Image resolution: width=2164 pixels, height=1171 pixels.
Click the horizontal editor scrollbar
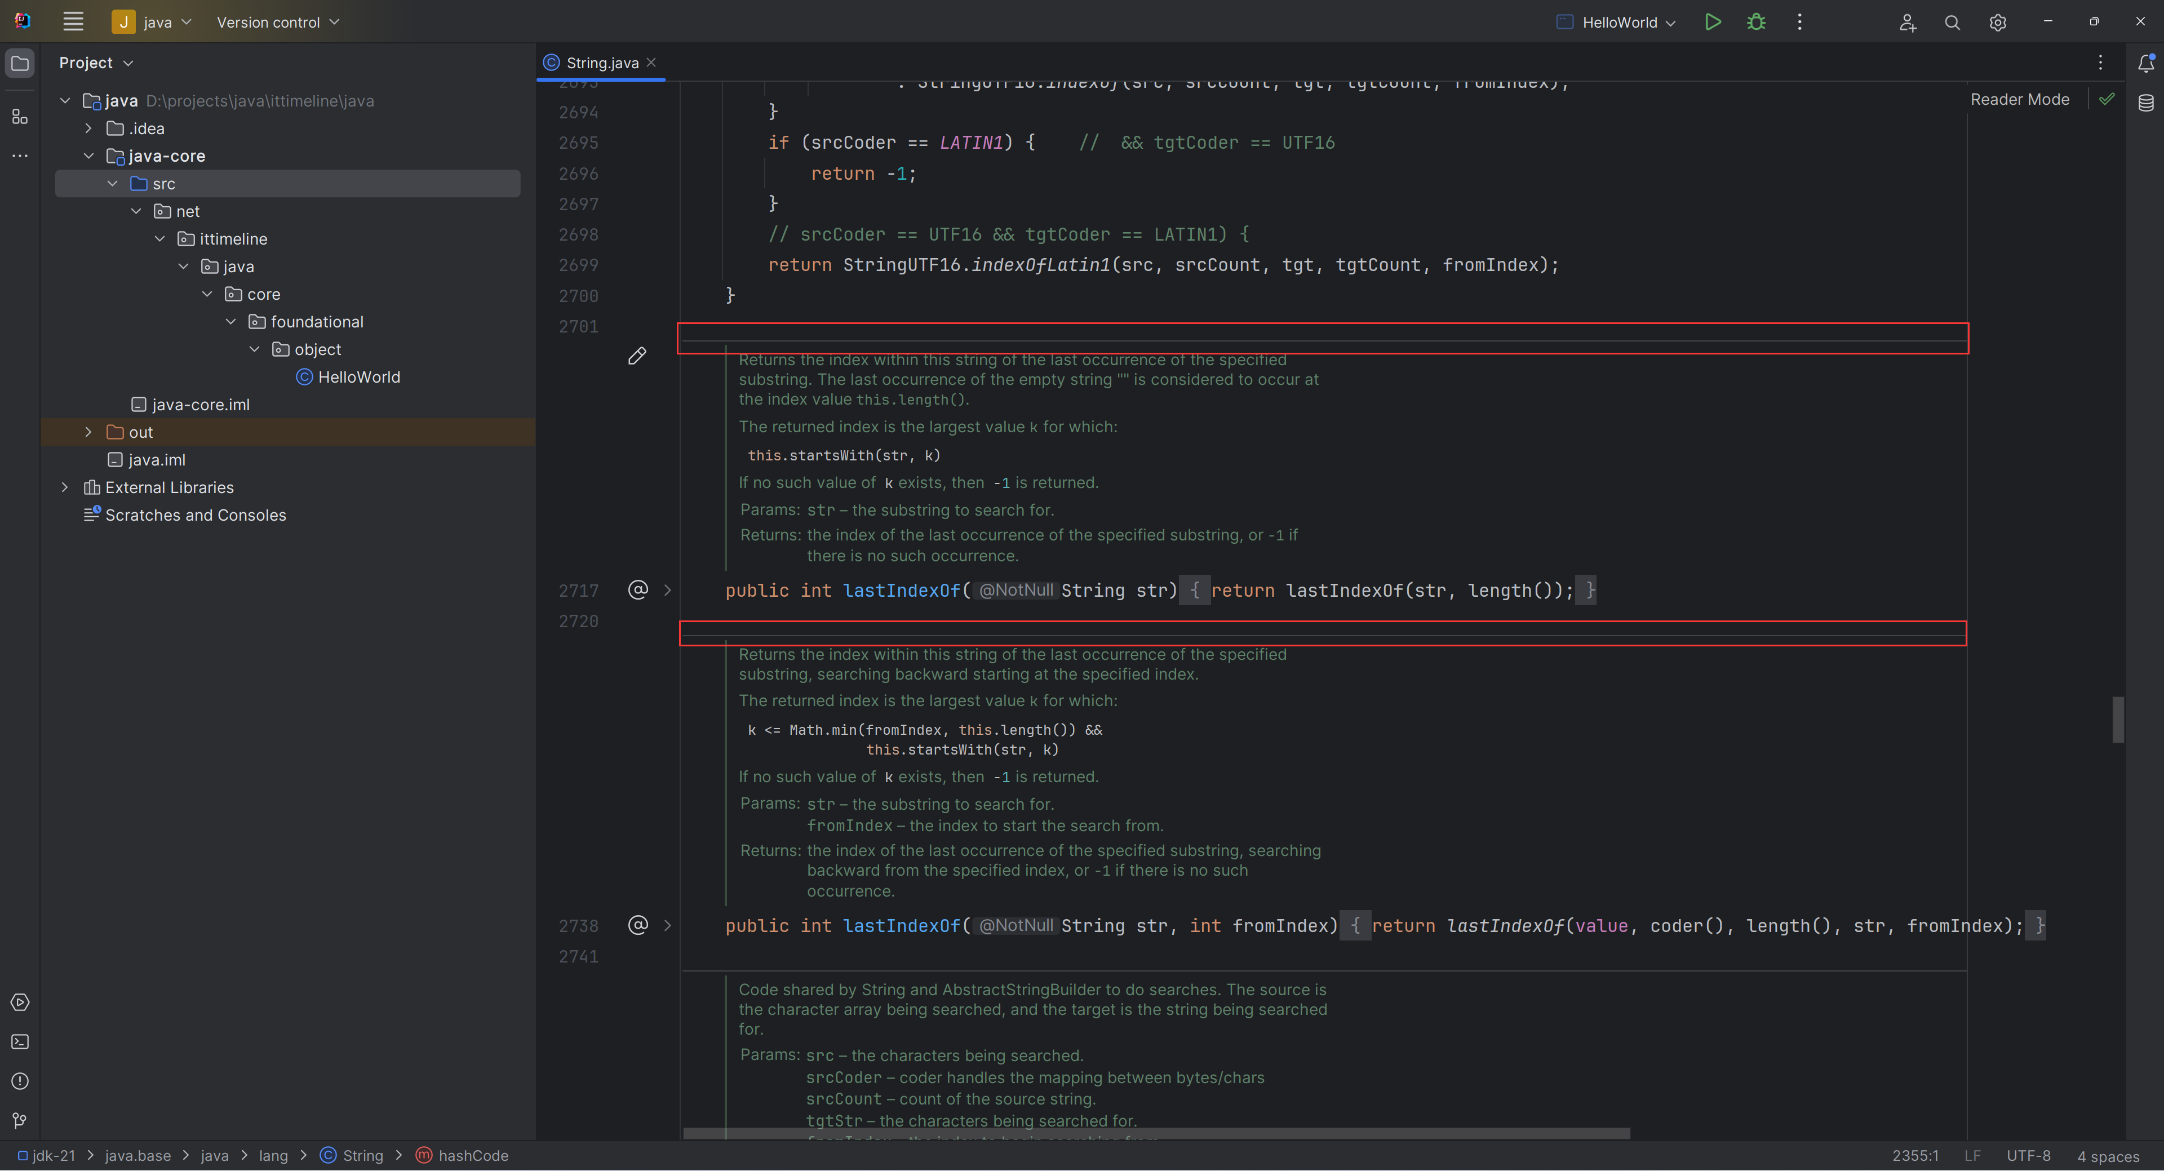point(1156,1133)
